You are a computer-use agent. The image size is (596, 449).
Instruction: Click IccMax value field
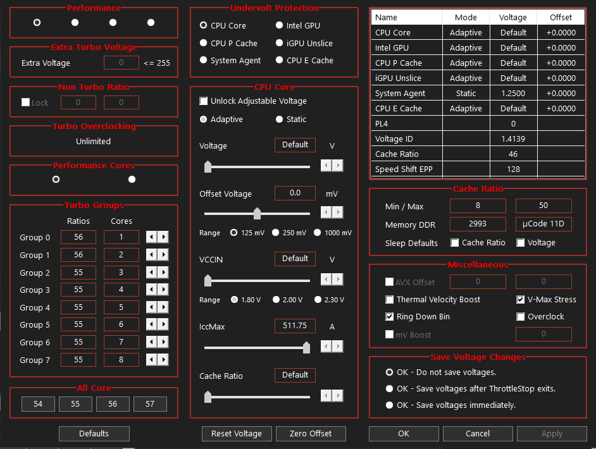point(295,326)
